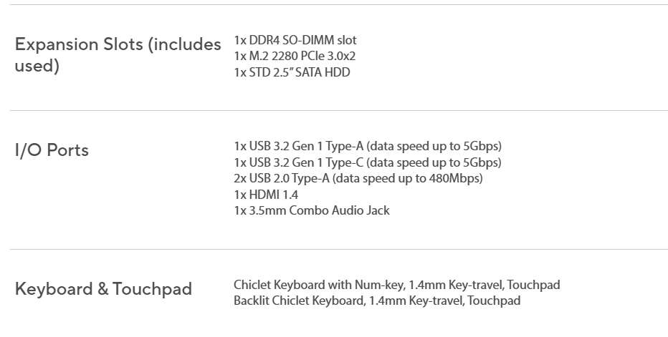Click the Expansion Slots section heading
Viewport: 668px width, 337px height.
tap(118, 45)
